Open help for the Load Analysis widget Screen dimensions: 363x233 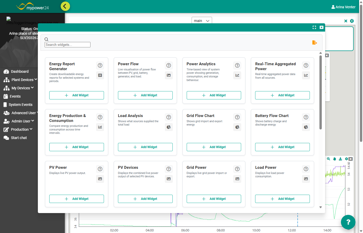click(x=169, y=117)
